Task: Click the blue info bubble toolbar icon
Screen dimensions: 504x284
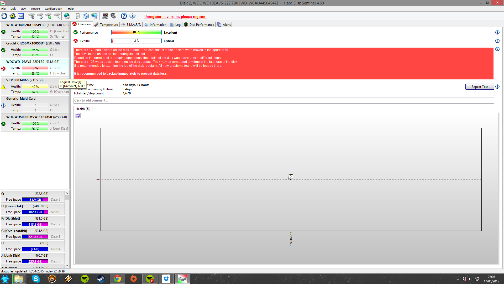Action: coord(133,16)
